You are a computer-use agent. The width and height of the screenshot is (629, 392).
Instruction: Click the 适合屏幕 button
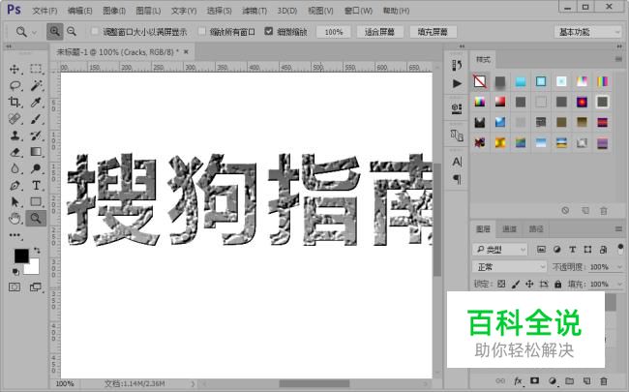[379, 32]
